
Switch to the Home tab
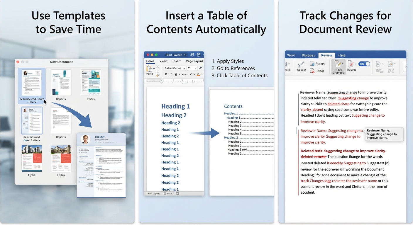[150, 61]
